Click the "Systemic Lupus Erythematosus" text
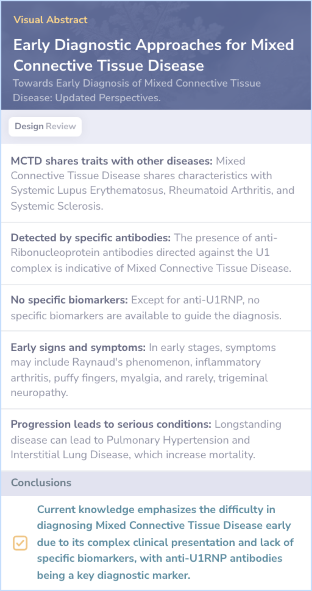The width and height of the screenshot is (312, 591). (88, 190)
